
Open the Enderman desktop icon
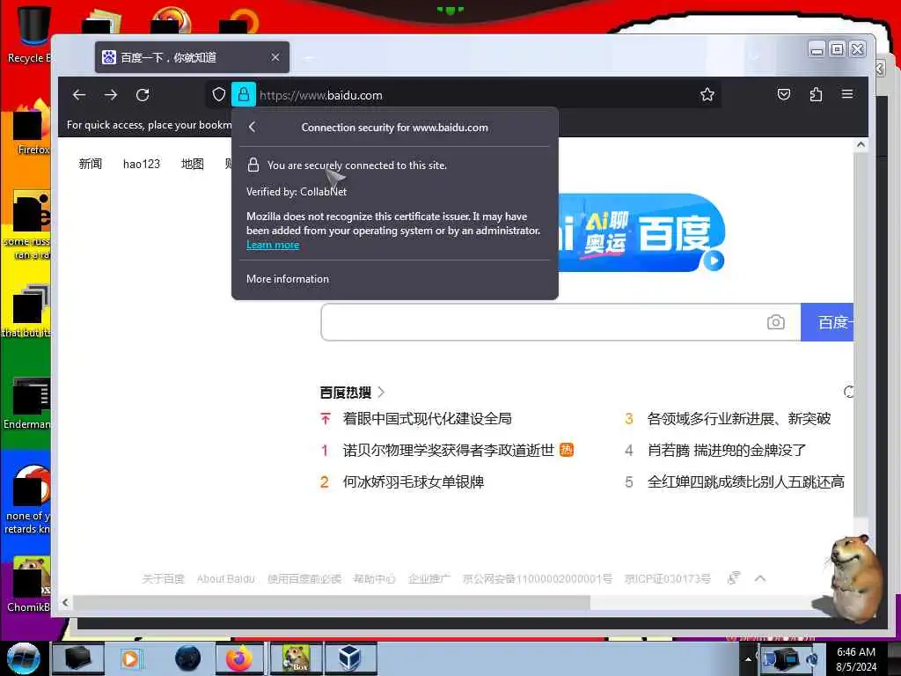27,403
